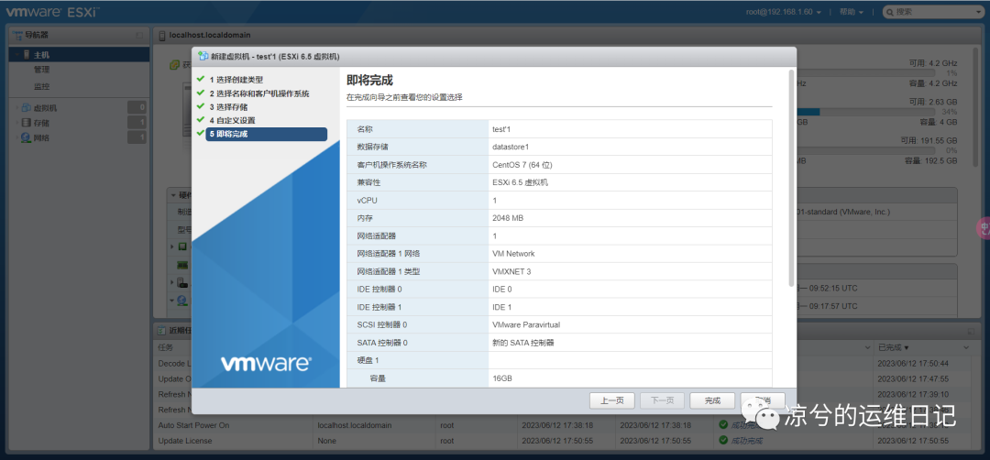Click the recent tasks panel icon

coord(161,330)
